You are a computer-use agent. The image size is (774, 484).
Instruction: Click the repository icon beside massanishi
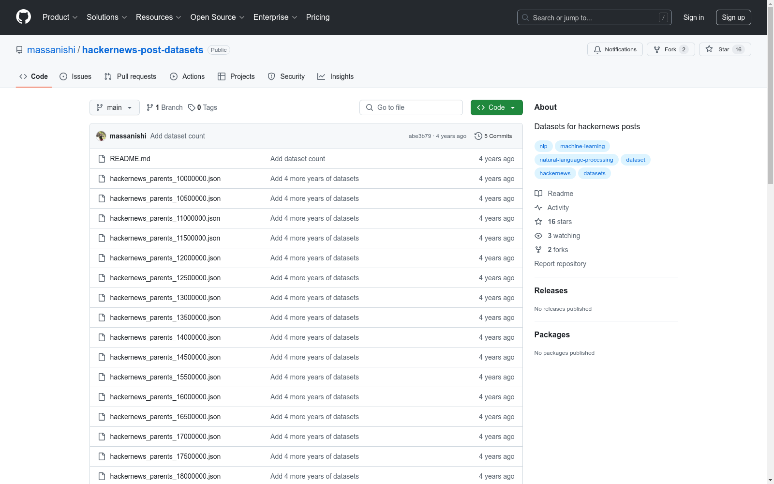pos(19,50)
